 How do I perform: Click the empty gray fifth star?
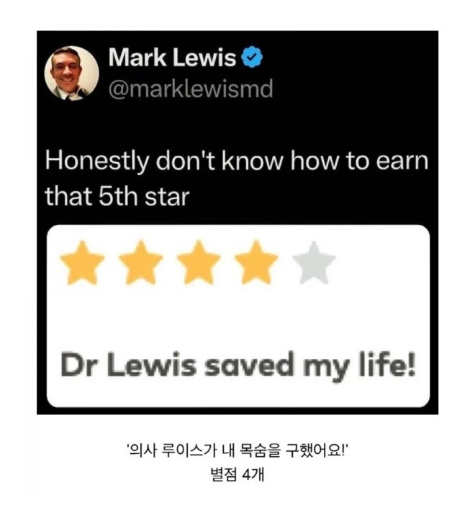pyautogui.click(x=314, y=262)
